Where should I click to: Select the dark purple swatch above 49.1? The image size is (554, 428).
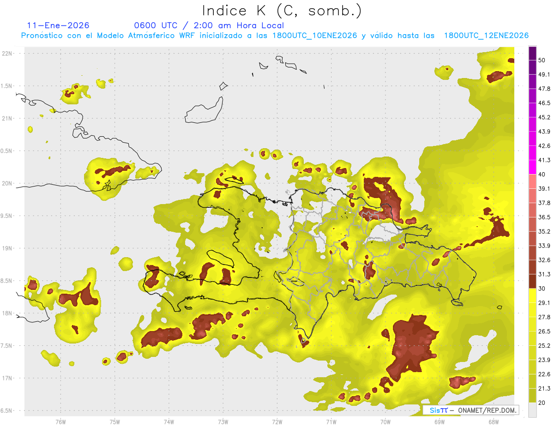point(533,67)
